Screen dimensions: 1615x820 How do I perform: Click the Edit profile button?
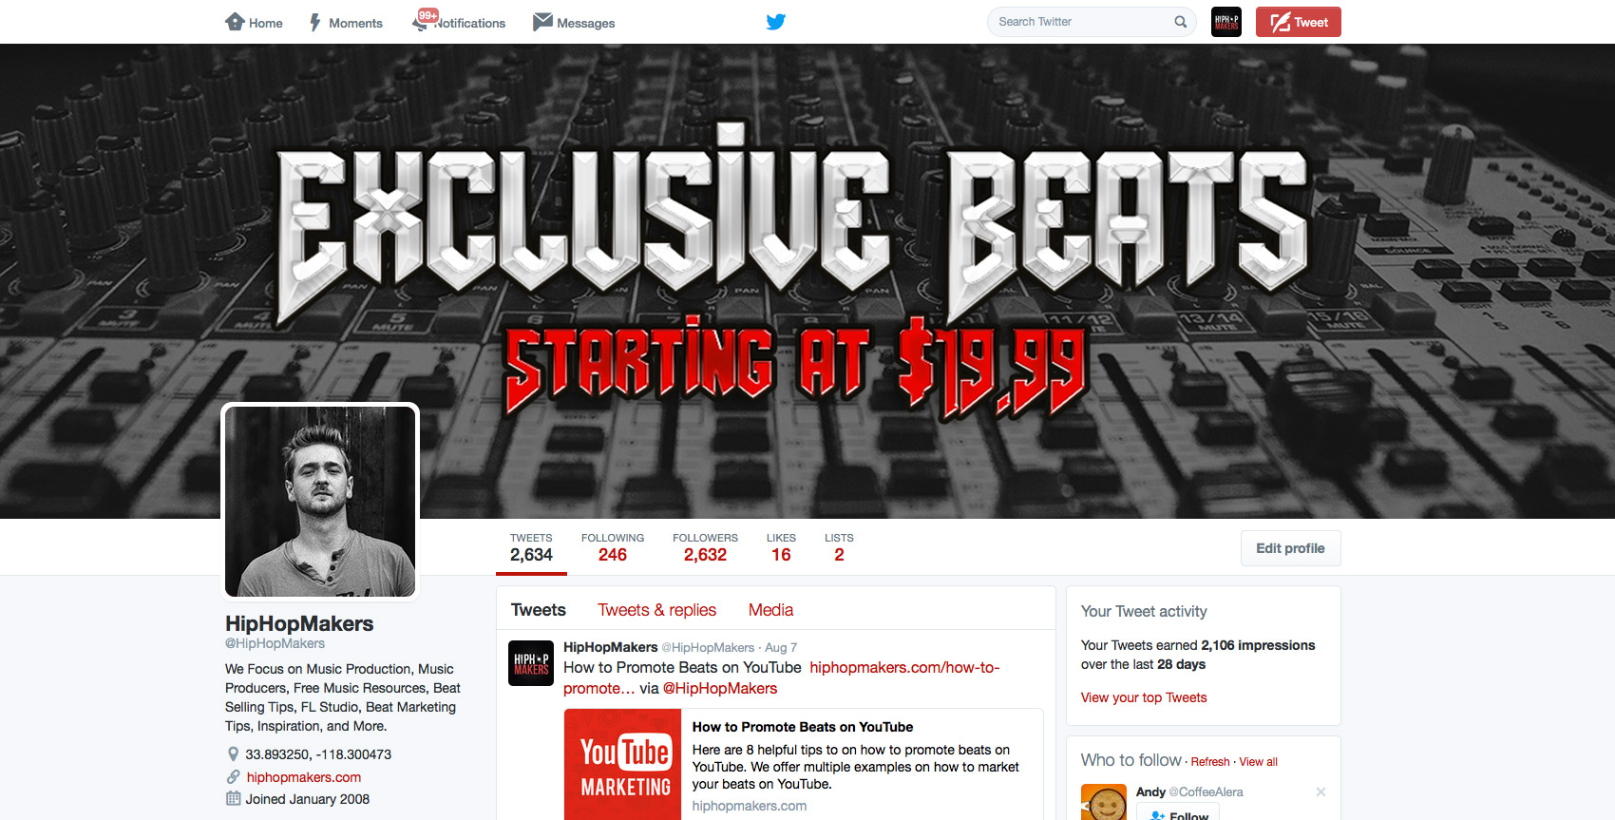[1290, 548]
